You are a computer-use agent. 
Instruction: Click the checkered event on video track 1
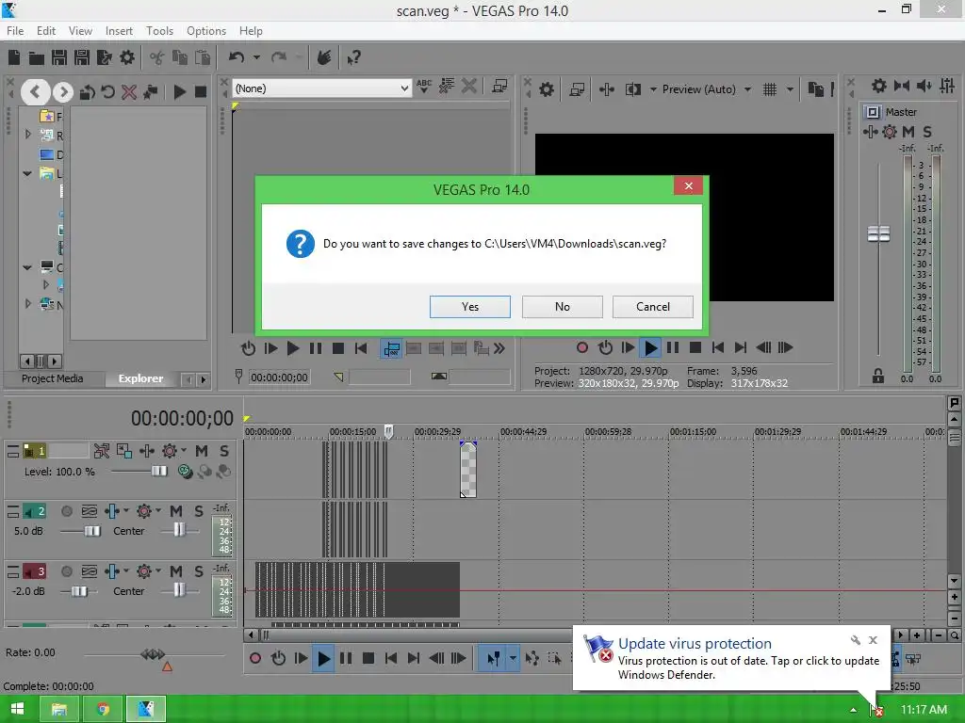tap(468, 470)
